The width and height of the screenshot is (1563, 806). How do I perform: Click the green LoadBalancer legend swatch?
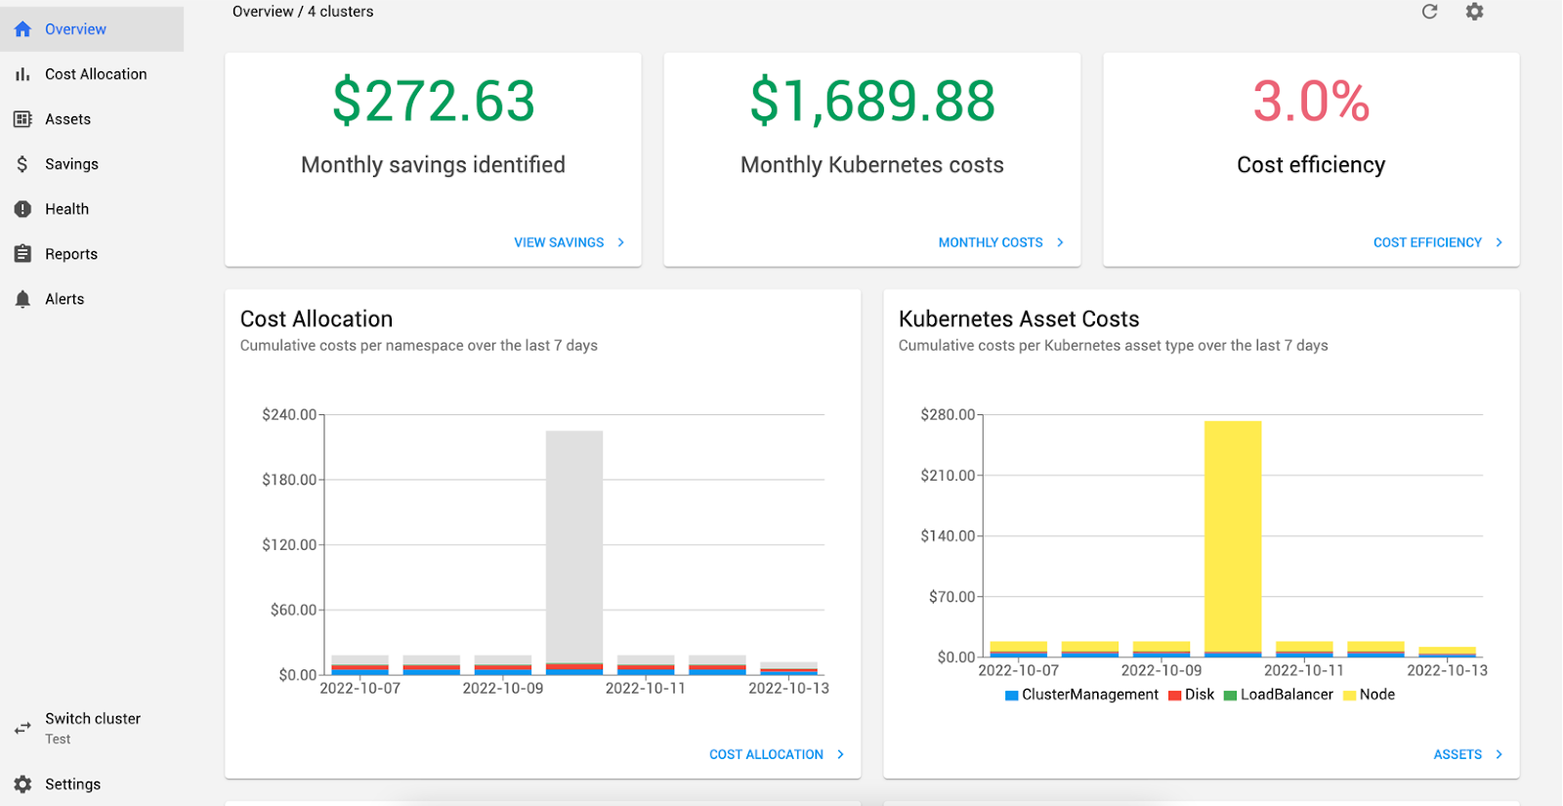[1231, 696]
